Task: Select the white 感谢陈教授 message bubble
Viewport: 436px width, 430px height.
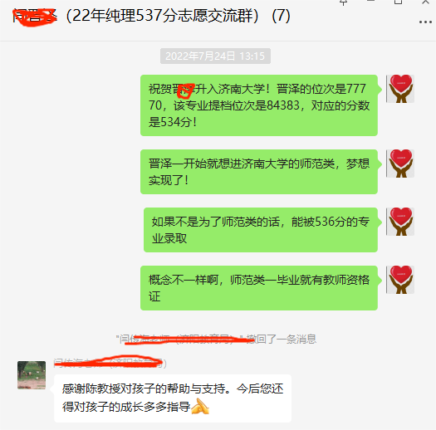Action: coord(173,398)
